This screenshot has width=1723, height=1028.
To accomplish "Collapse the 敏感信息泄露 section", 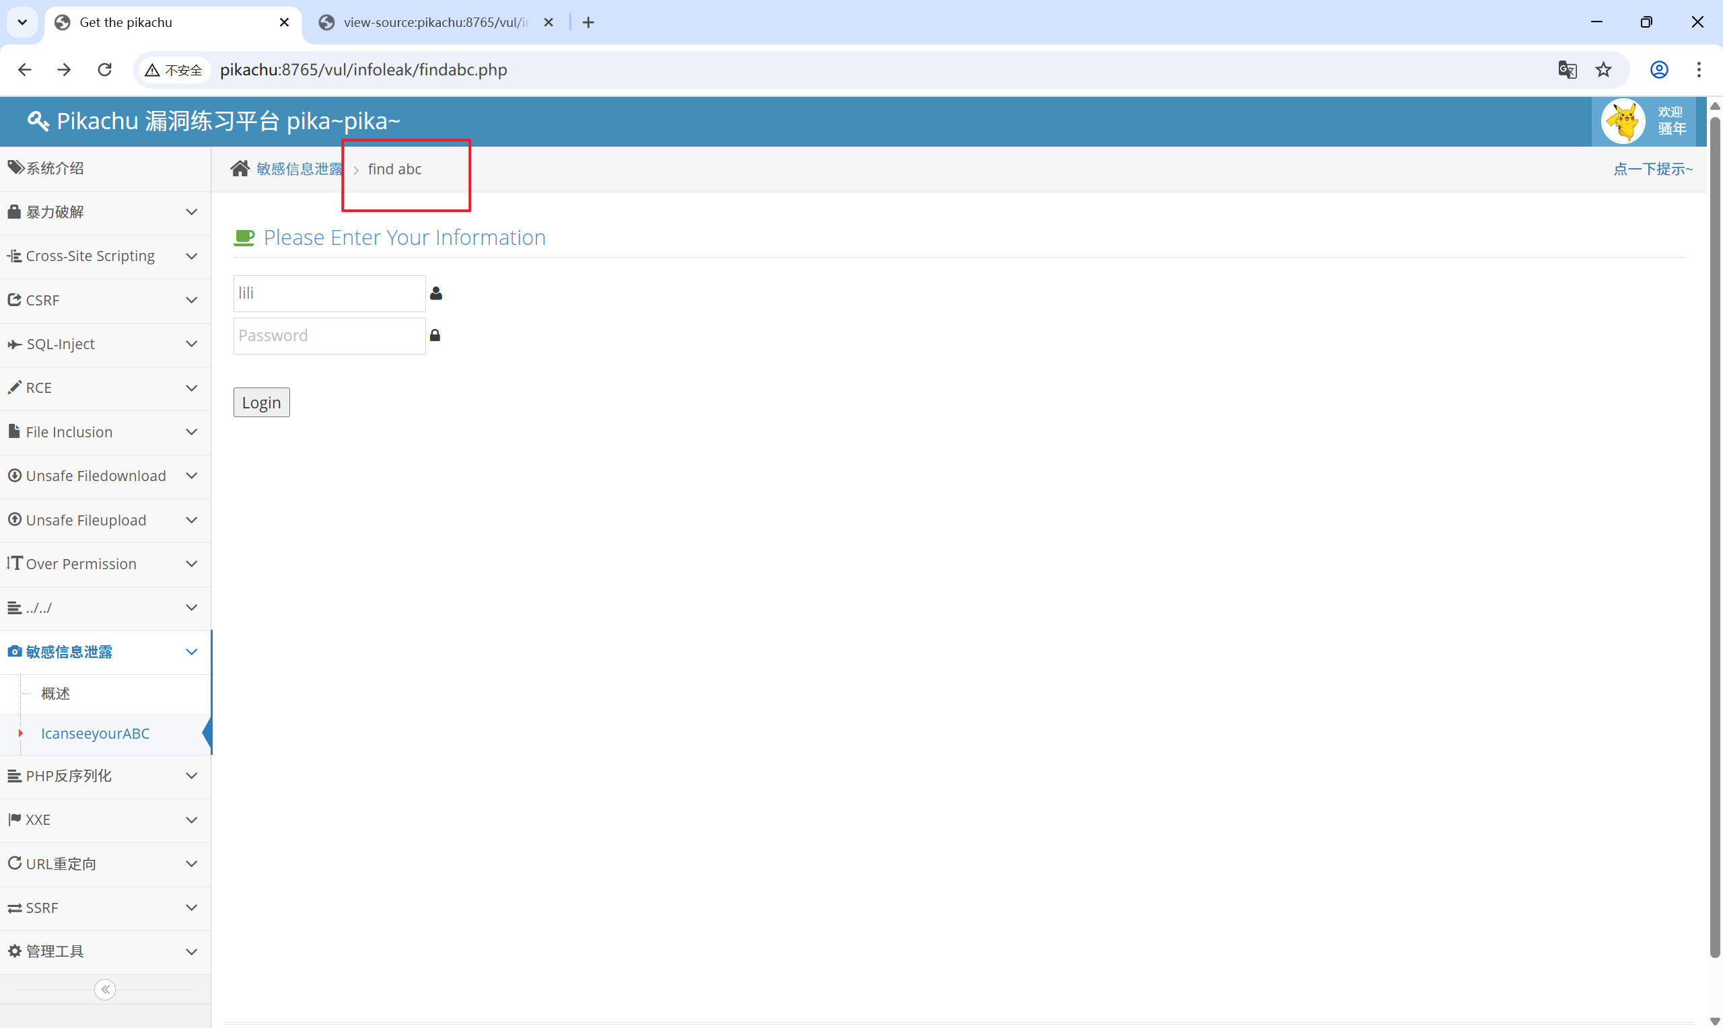I will point(105,652).
